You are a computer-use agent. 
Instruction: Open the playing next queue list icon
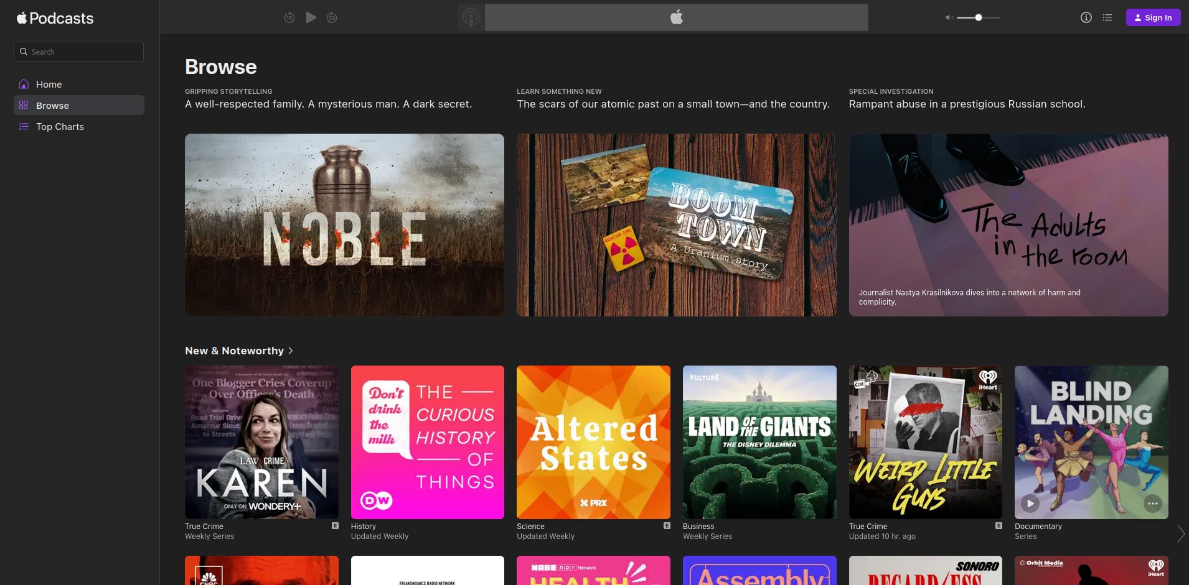click(x=1107, y=17)
